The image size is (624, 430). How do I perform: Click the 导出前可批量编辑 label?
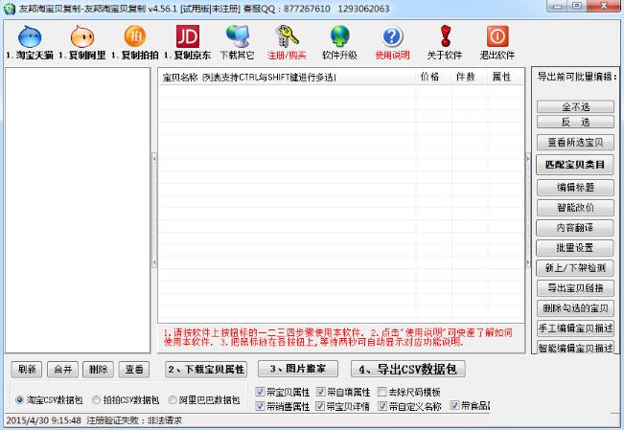click(x=577, y=77)
